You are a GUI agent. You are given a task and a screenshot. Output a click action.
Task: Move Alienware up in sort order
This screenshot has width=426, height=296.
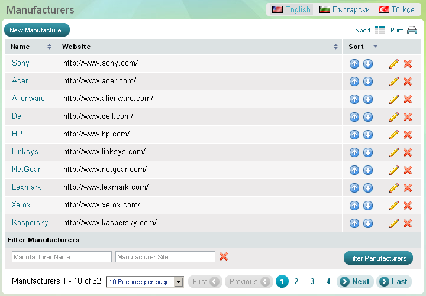point(354,99)
